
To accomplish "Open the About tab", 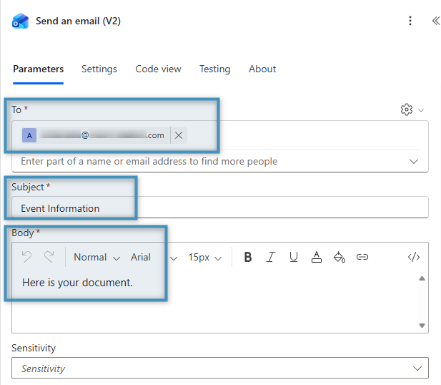I will [x=262, y=69].
